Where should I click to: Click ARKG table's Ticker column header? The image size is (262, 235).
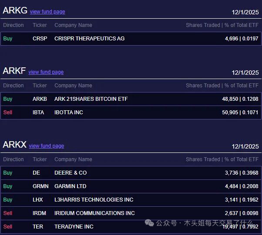[40, 25]
